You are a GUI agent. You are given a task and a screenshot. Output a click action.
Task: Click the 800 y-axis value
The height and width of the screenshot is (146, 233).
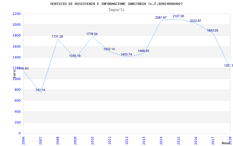point(17,90)
